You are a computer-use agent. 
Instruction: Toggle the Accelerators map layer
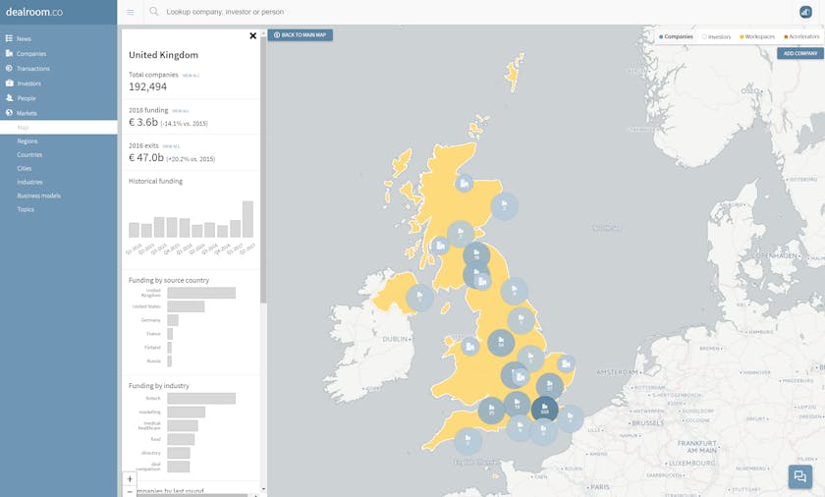pos(801,36)
